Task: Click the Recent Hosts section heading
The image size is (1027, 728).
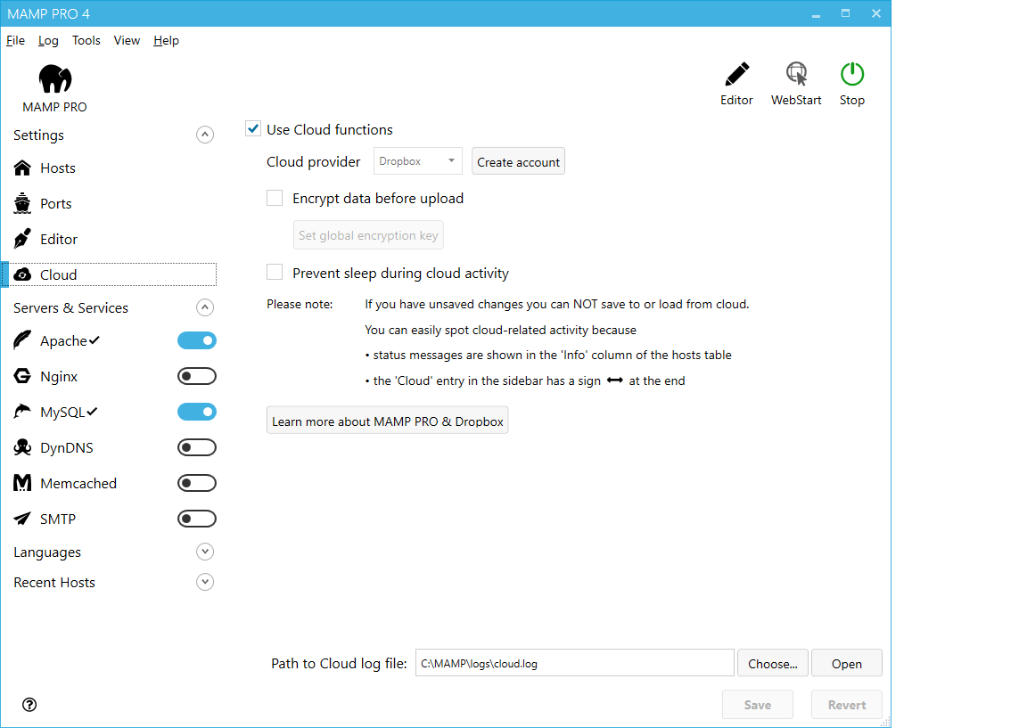Action: pos(54,582)
